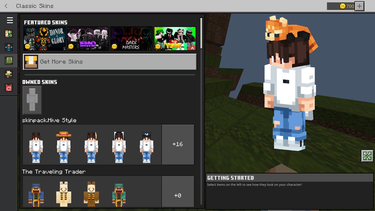The height and width of the screenshot is (211, 375).
Task: Click the skin list vertical scrollbar
Action: 201,33
